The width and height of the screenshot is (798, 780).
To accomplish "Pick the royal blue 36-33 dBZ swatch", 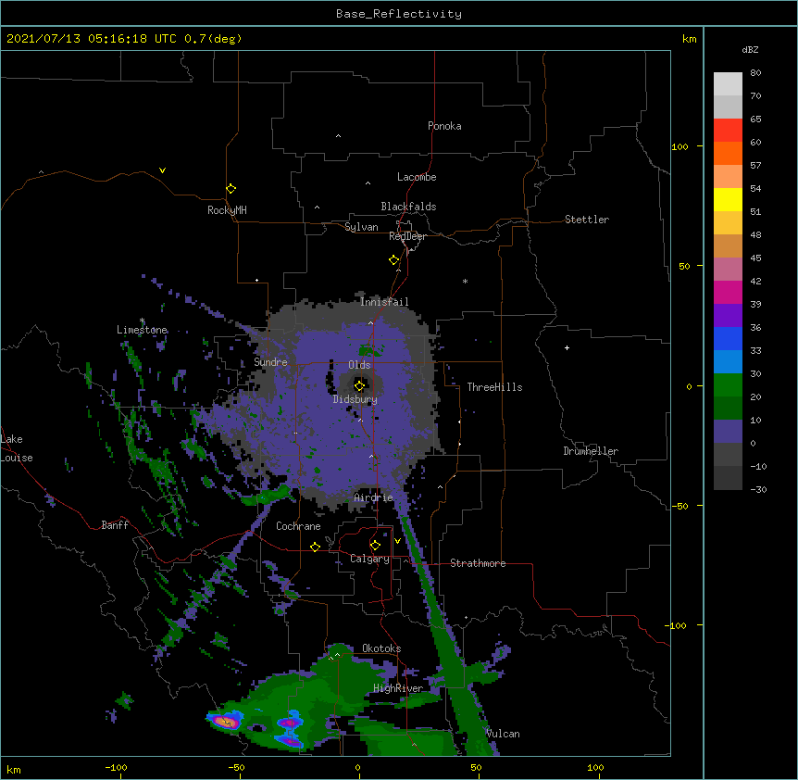I will pos(728,338).
